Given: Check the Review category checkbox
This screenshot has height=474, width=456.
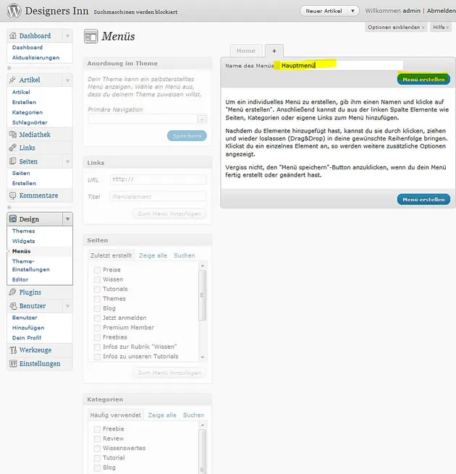Looking at the screenshot, I should coord(97,439).
